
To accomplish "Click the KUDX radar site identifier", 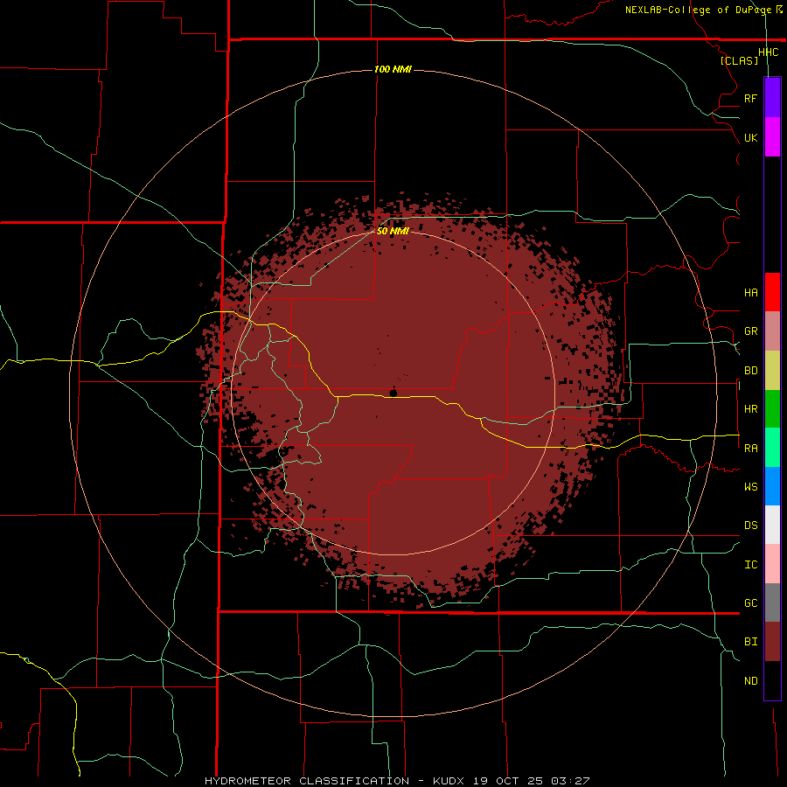I will pos(449,781).
